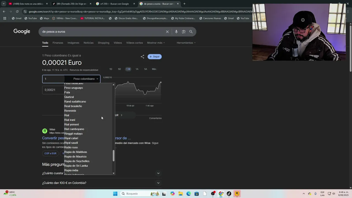Launch Microsoft Edge from the taskbar
Image resolution: width=352 pixels, height=198 pixels.
coord(188,194)
